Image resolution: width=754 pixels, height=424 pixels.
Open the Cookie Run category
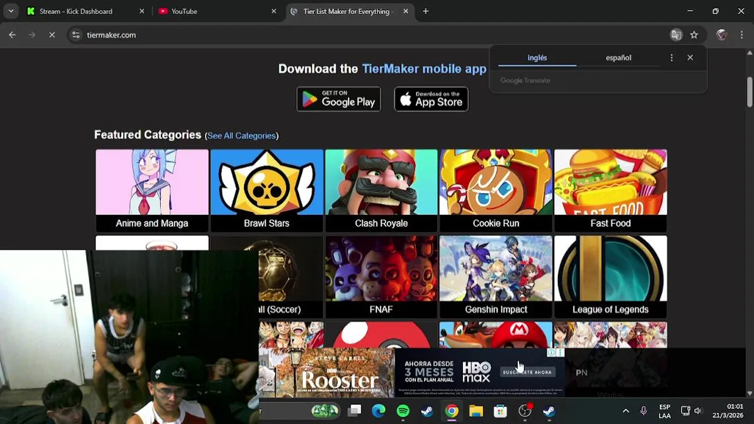(496, 190)
